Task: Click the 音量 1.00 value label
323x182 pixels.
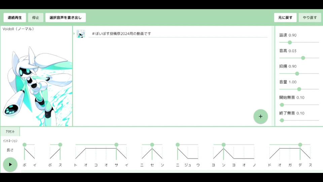Action: point(288,82)
